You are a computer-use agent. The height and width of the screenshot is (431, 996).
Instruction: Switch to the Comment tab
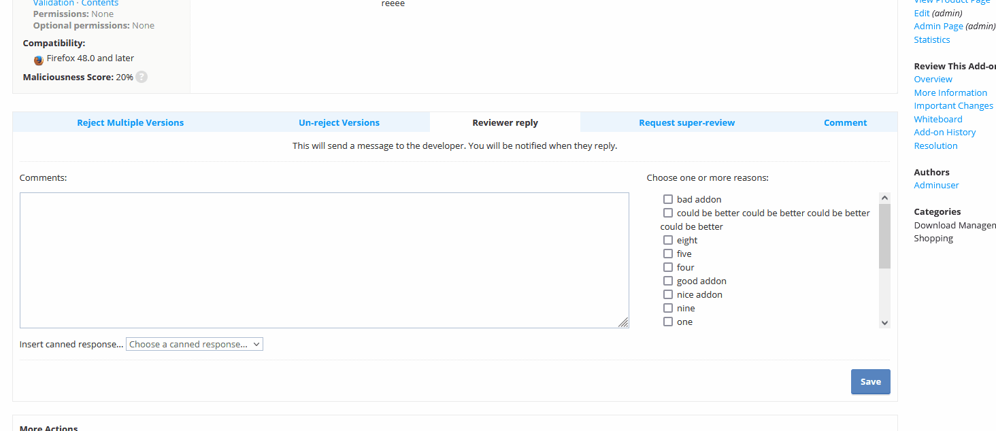click(x=845, y=122)
